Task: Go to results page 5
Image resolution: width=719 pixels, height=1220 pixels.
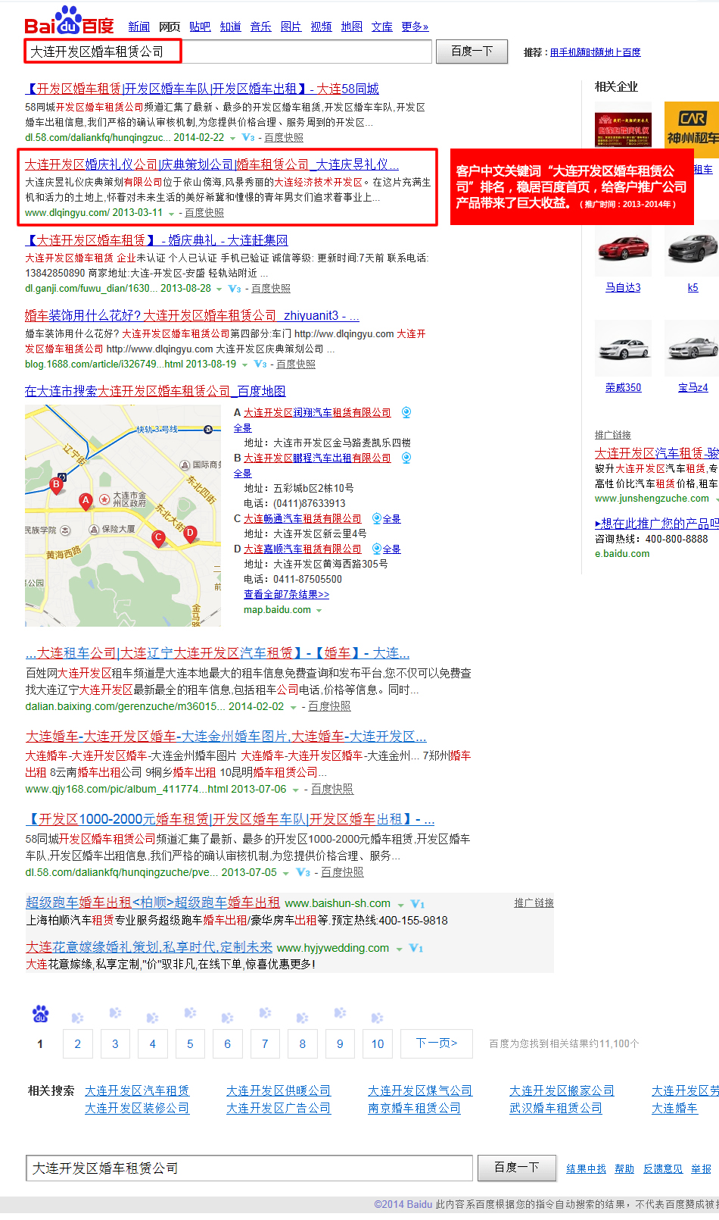Action: pyautogui.click(x=190, y=1043)
